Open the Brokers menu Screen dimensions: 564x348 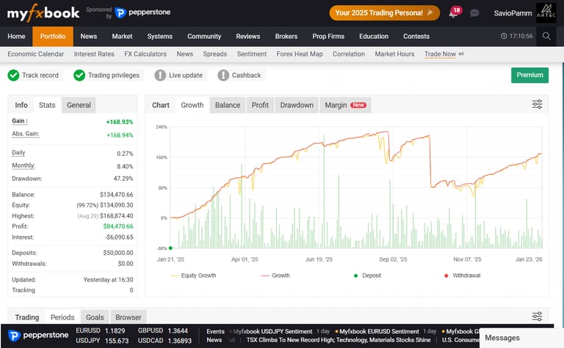click(286, 36)
